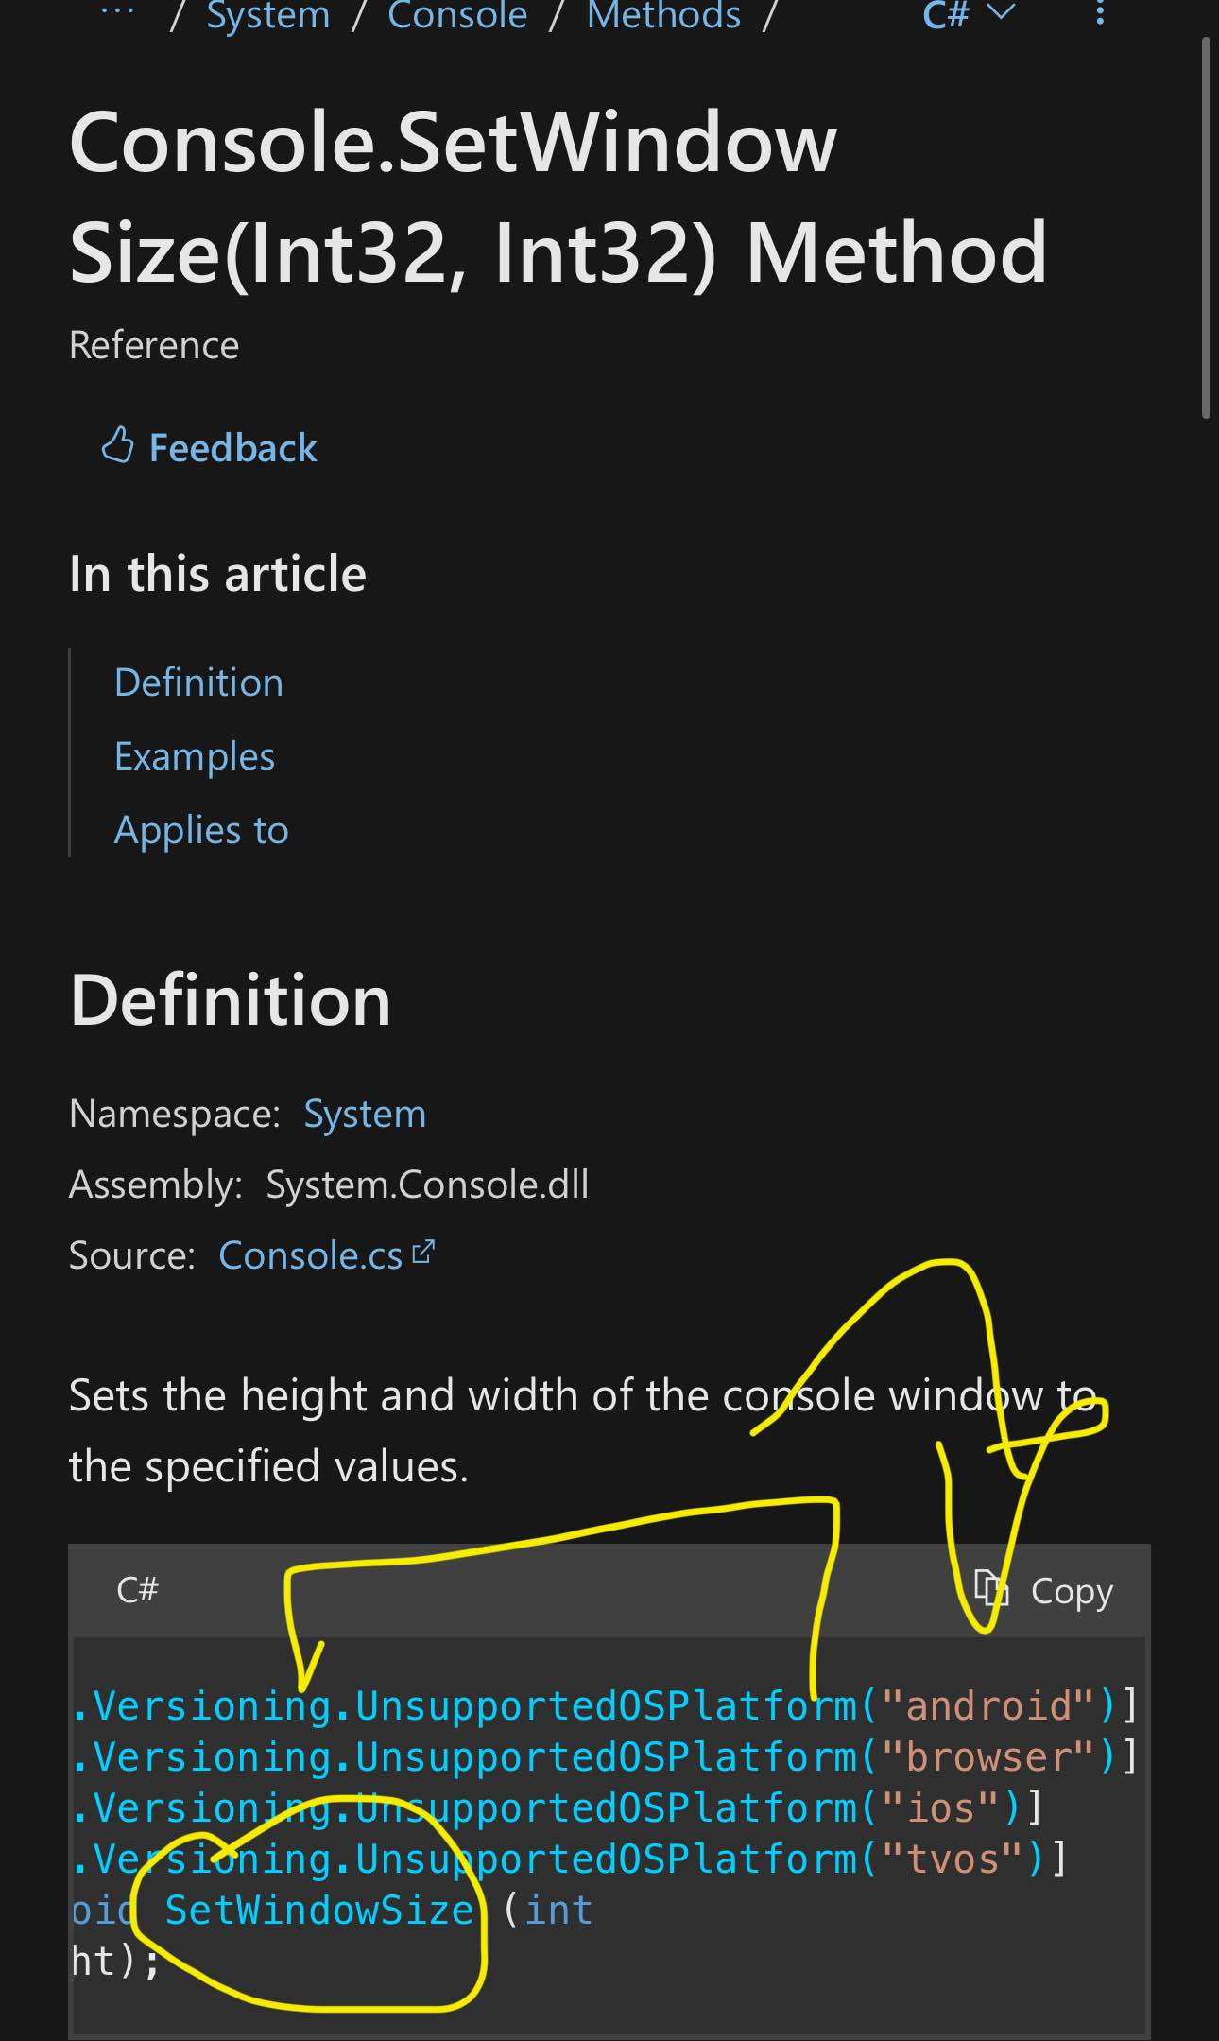The height and width of the screenshot is (2041, 1219).
Task: Expand the C# language dropdown
Action: click(968, 13)
